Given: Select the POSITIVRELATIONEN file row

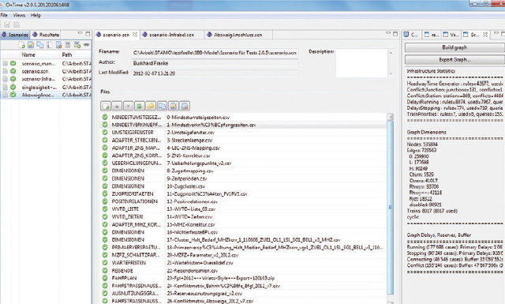Looking at the screenshot, I should (244, 201).
